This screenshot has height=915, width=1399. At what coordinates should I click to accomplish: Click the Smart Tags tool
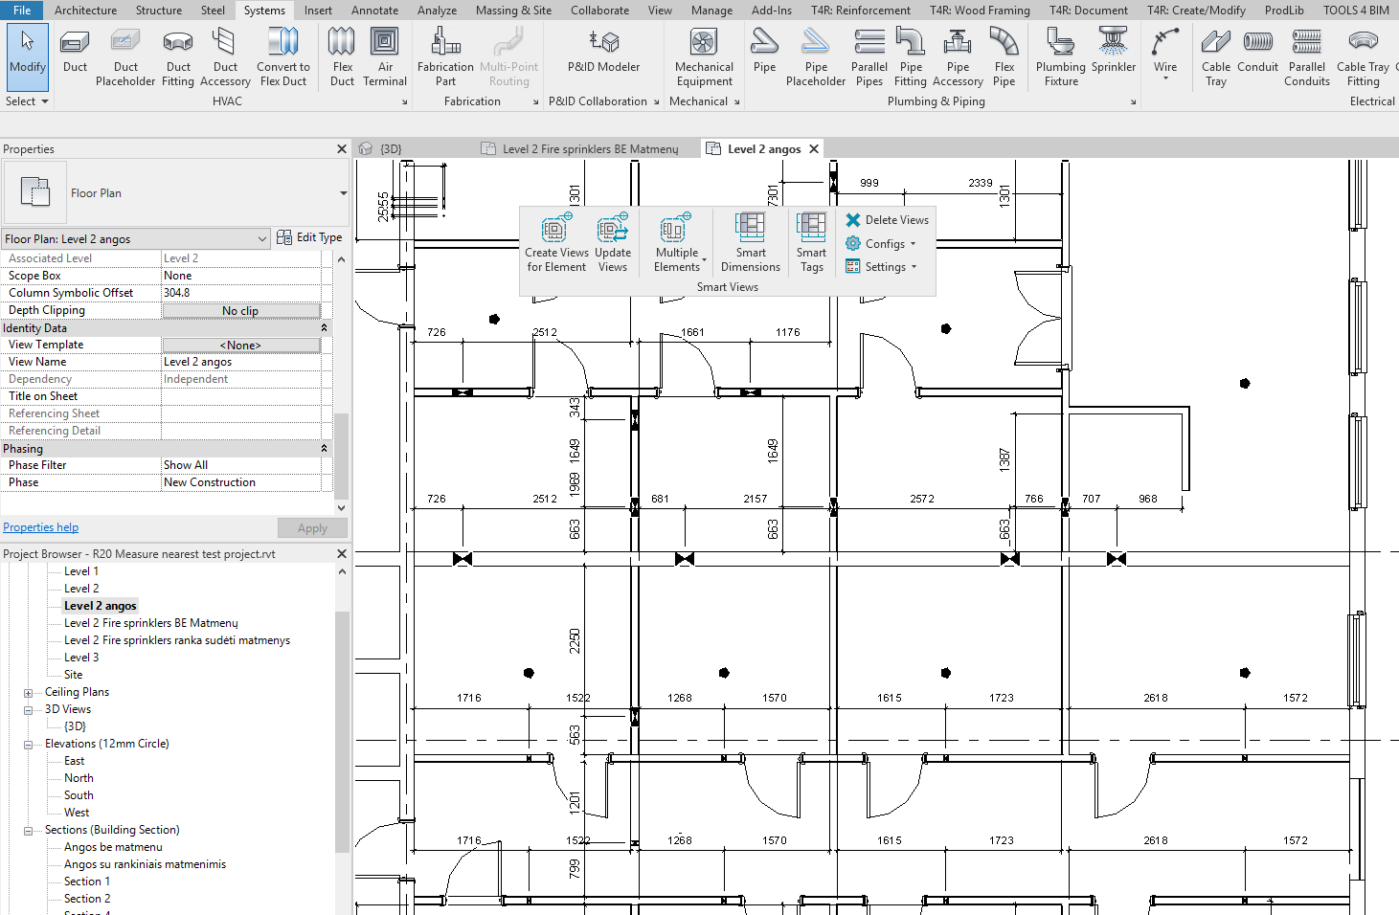811,242
